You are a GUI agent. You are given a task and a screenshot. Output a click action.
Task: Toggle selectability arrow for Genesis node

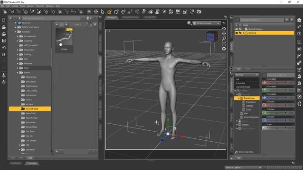pos(240,33)
